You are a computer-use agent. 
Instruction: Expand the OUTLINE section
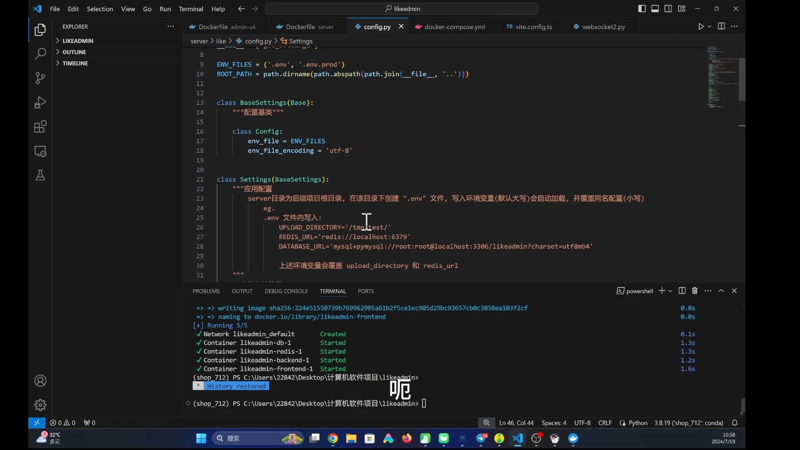point(74,52)
